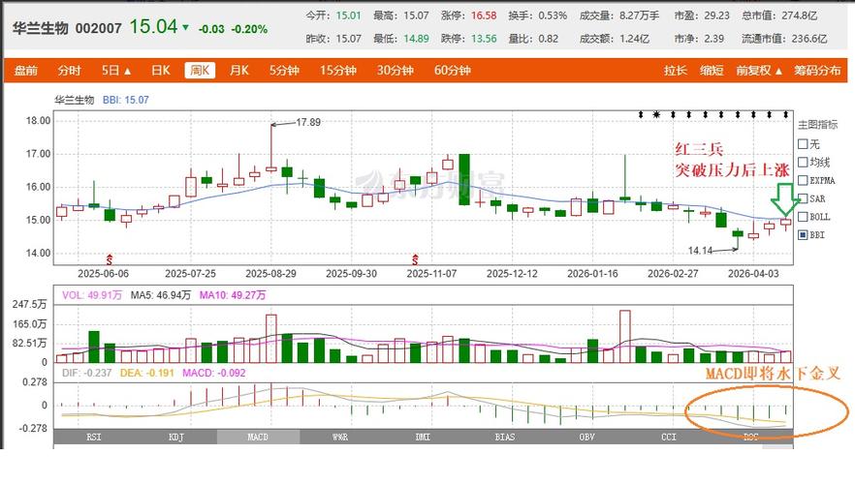The width and height of the screenshot is (855, 484).
Task: Click the 换手 0.53% value
Action: (x=553, y=15)
